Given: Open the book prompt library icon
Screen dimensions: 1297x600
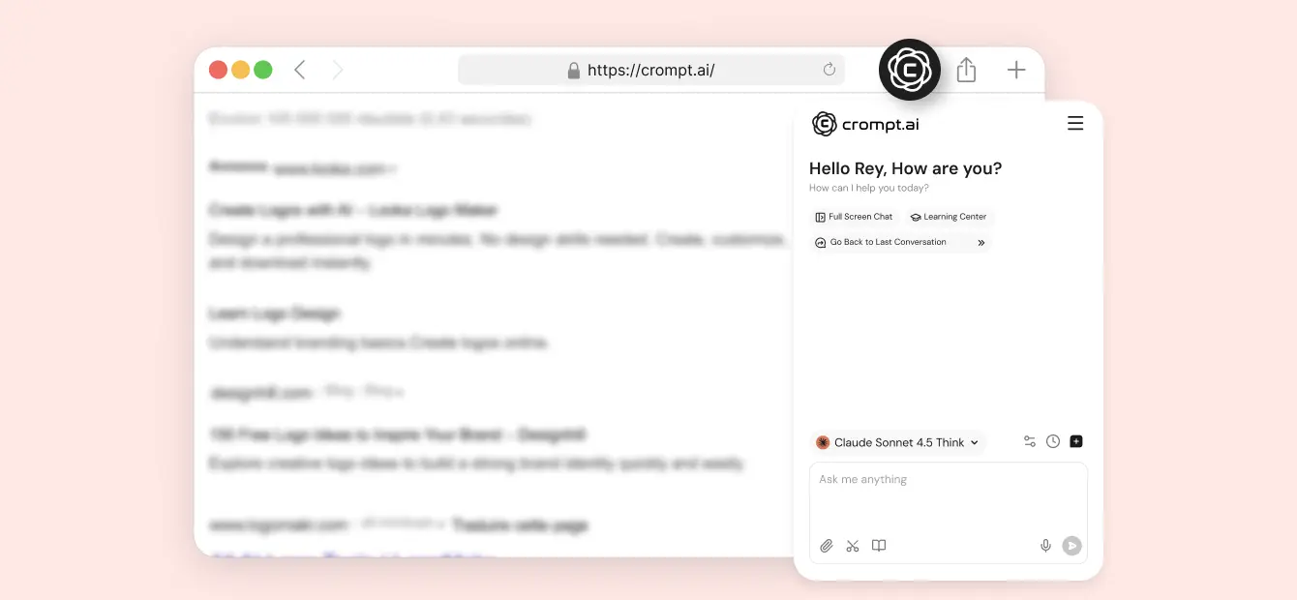Looking at the screenshot, I should pos(879,546).
